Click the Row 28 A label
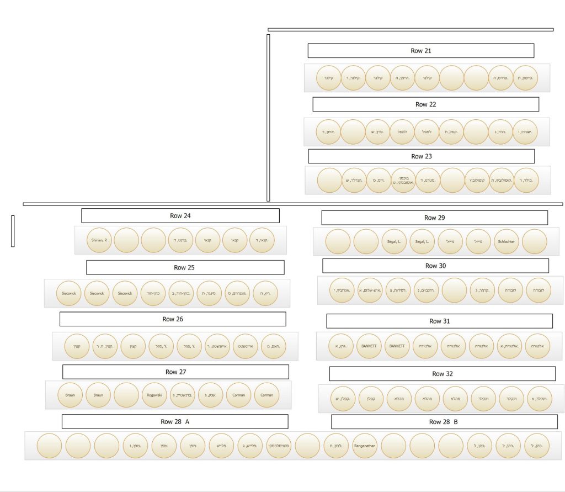The height and width of the screenshot is (492, 565). tap(174, 421)
